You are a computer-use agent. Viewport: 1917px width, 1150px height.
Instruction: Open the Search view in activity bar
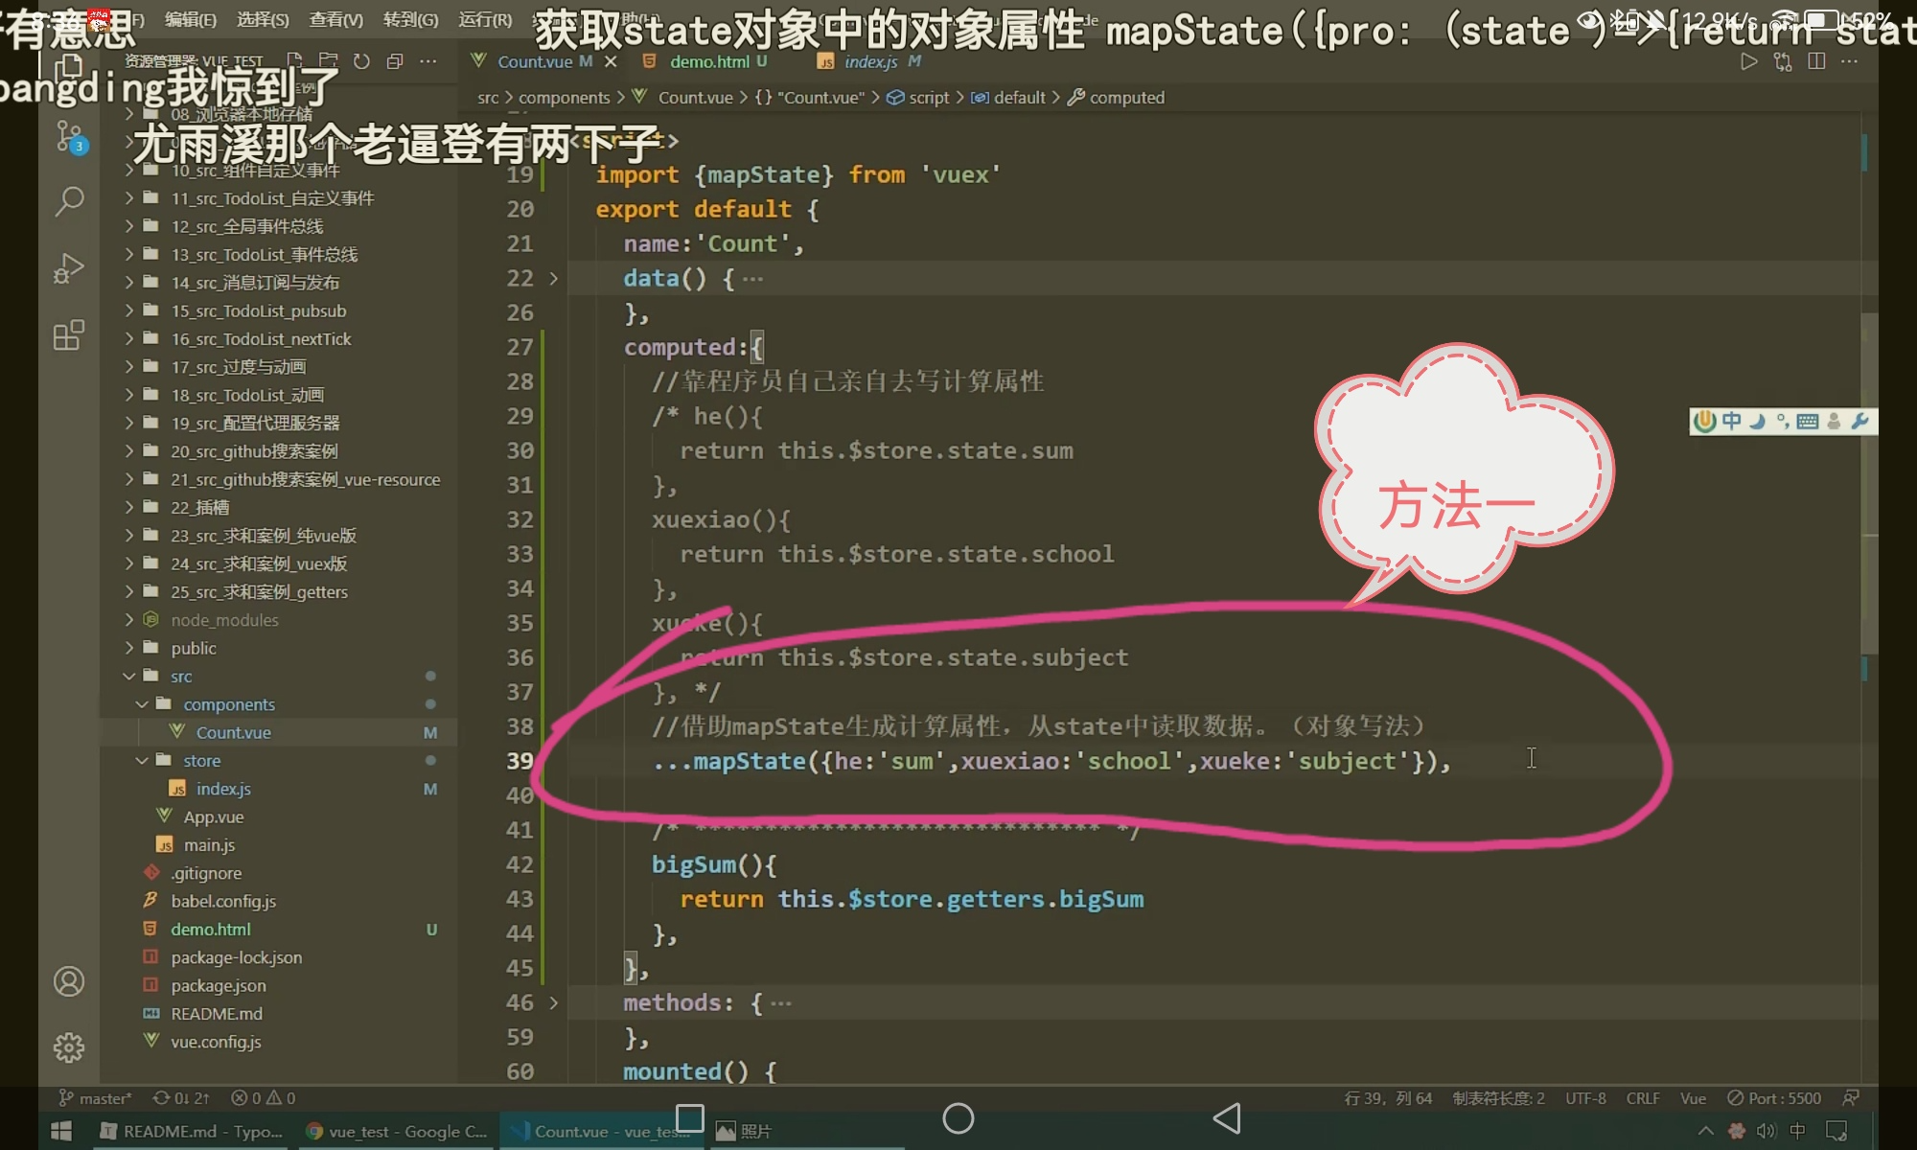click(69, 201)
